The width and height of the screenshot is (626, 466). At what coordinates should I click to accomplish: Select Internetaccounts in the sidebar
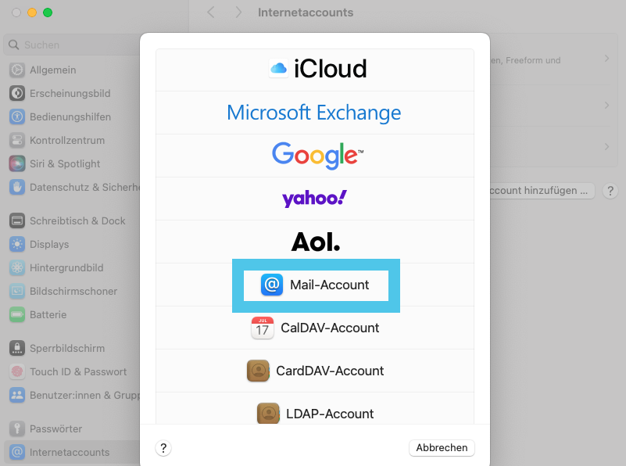click(72, 453)
